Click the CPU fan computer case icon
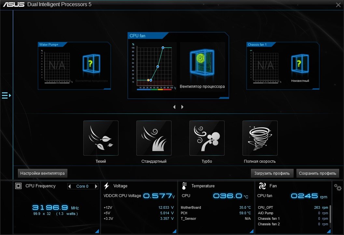 (x=202, y=62)
